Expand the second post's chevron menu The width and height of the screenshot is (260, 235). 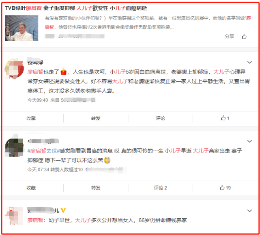249,141
